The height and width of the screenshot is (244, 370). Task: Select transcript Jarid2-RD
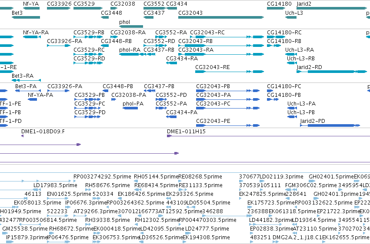(310, 67)
